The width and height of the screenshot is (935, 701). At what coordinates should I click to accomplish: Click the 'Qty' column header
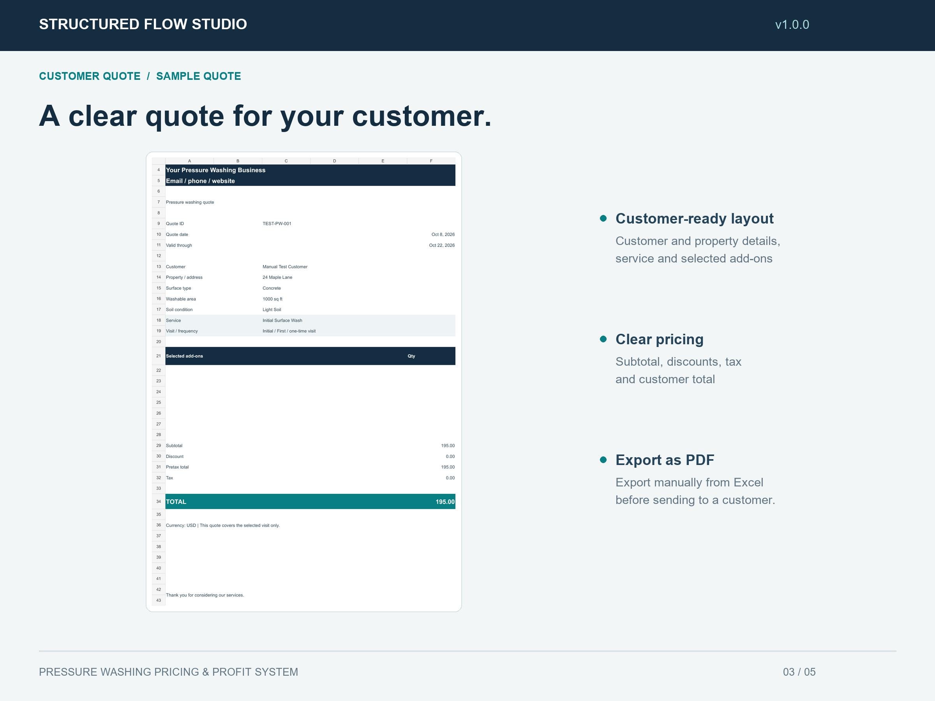click(411, 356)
